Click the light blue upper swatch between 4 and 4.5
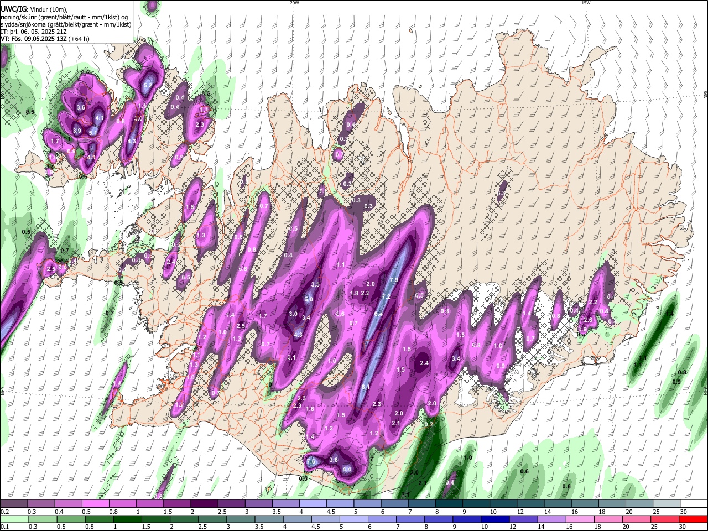 313,503
